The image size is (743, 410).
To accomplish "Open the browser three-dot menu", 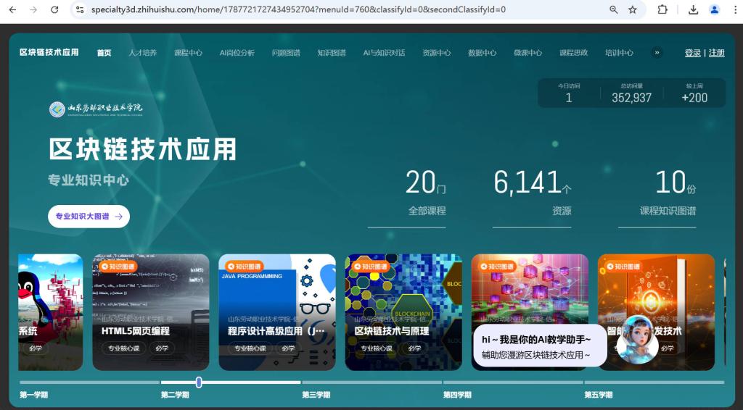I will [x=735, y=9].
